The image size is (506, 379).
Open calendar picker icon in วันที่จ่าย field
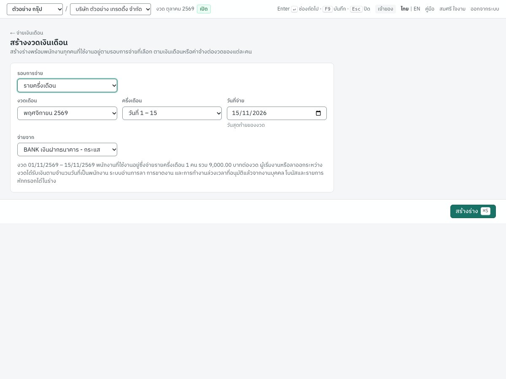(x=318, y=113)
